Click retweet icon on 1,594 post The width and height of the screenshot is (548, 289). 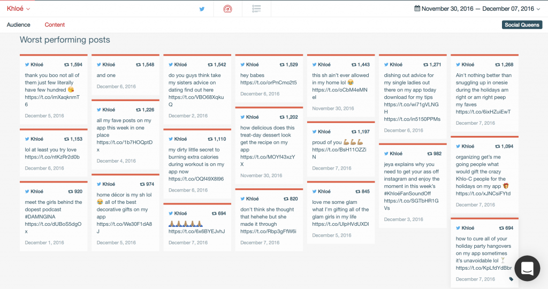66,64
